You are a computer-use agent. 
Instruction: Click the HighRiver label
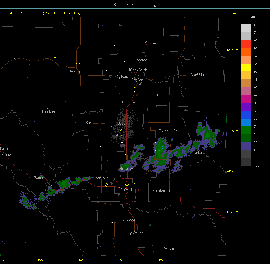point(135,233)
